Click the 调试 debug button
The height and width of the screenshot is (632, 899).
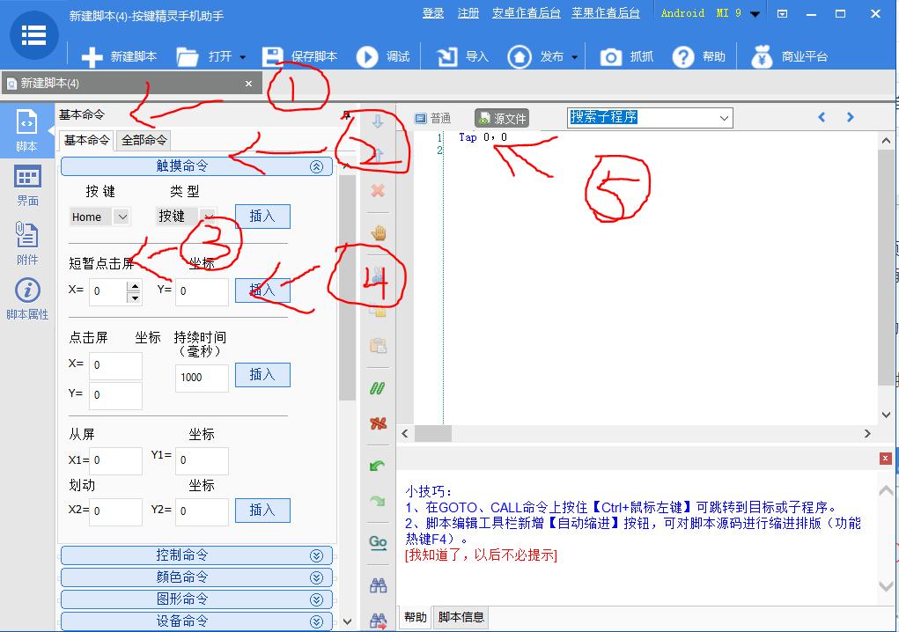click(385, 55)
